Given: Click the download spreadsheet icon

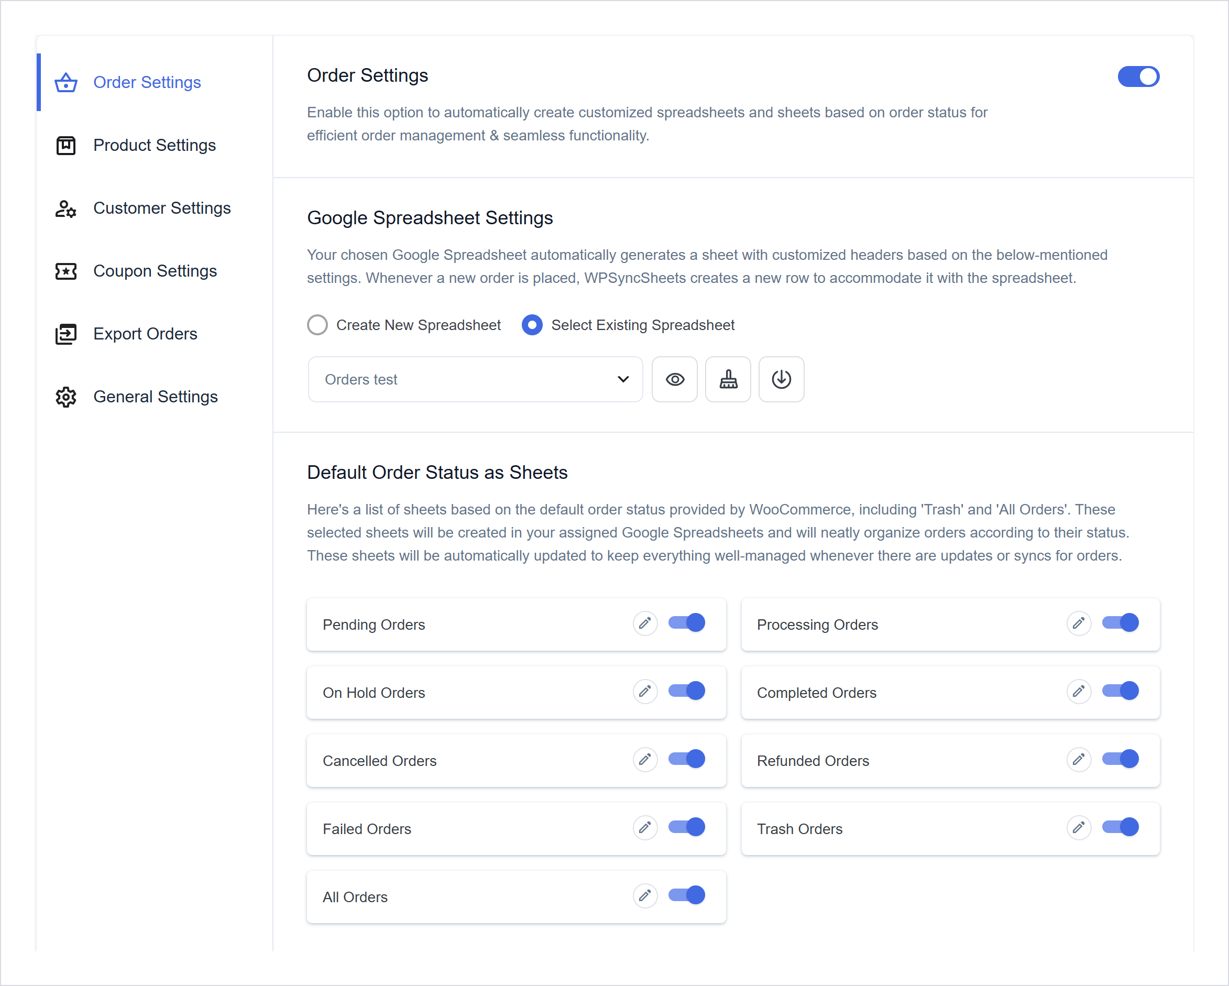Looking at the screenshot, I should pos(781,380).
